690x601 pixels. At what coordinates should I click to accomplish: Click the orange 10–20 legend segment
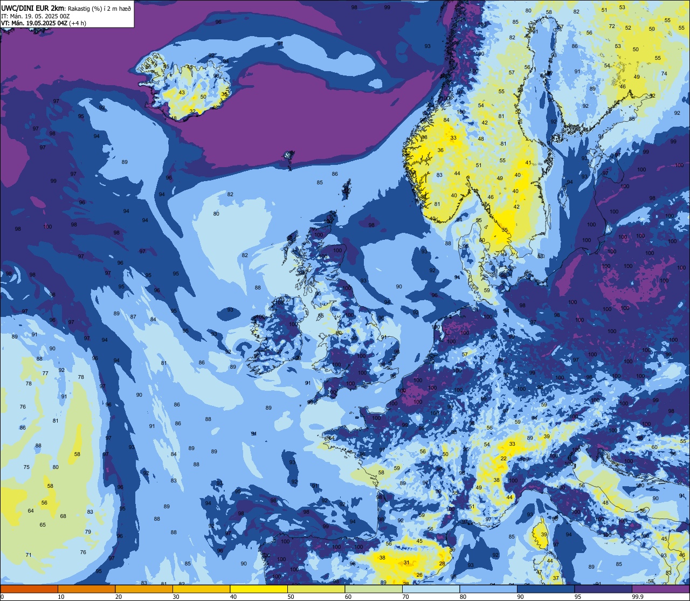[x=86, y=589]
